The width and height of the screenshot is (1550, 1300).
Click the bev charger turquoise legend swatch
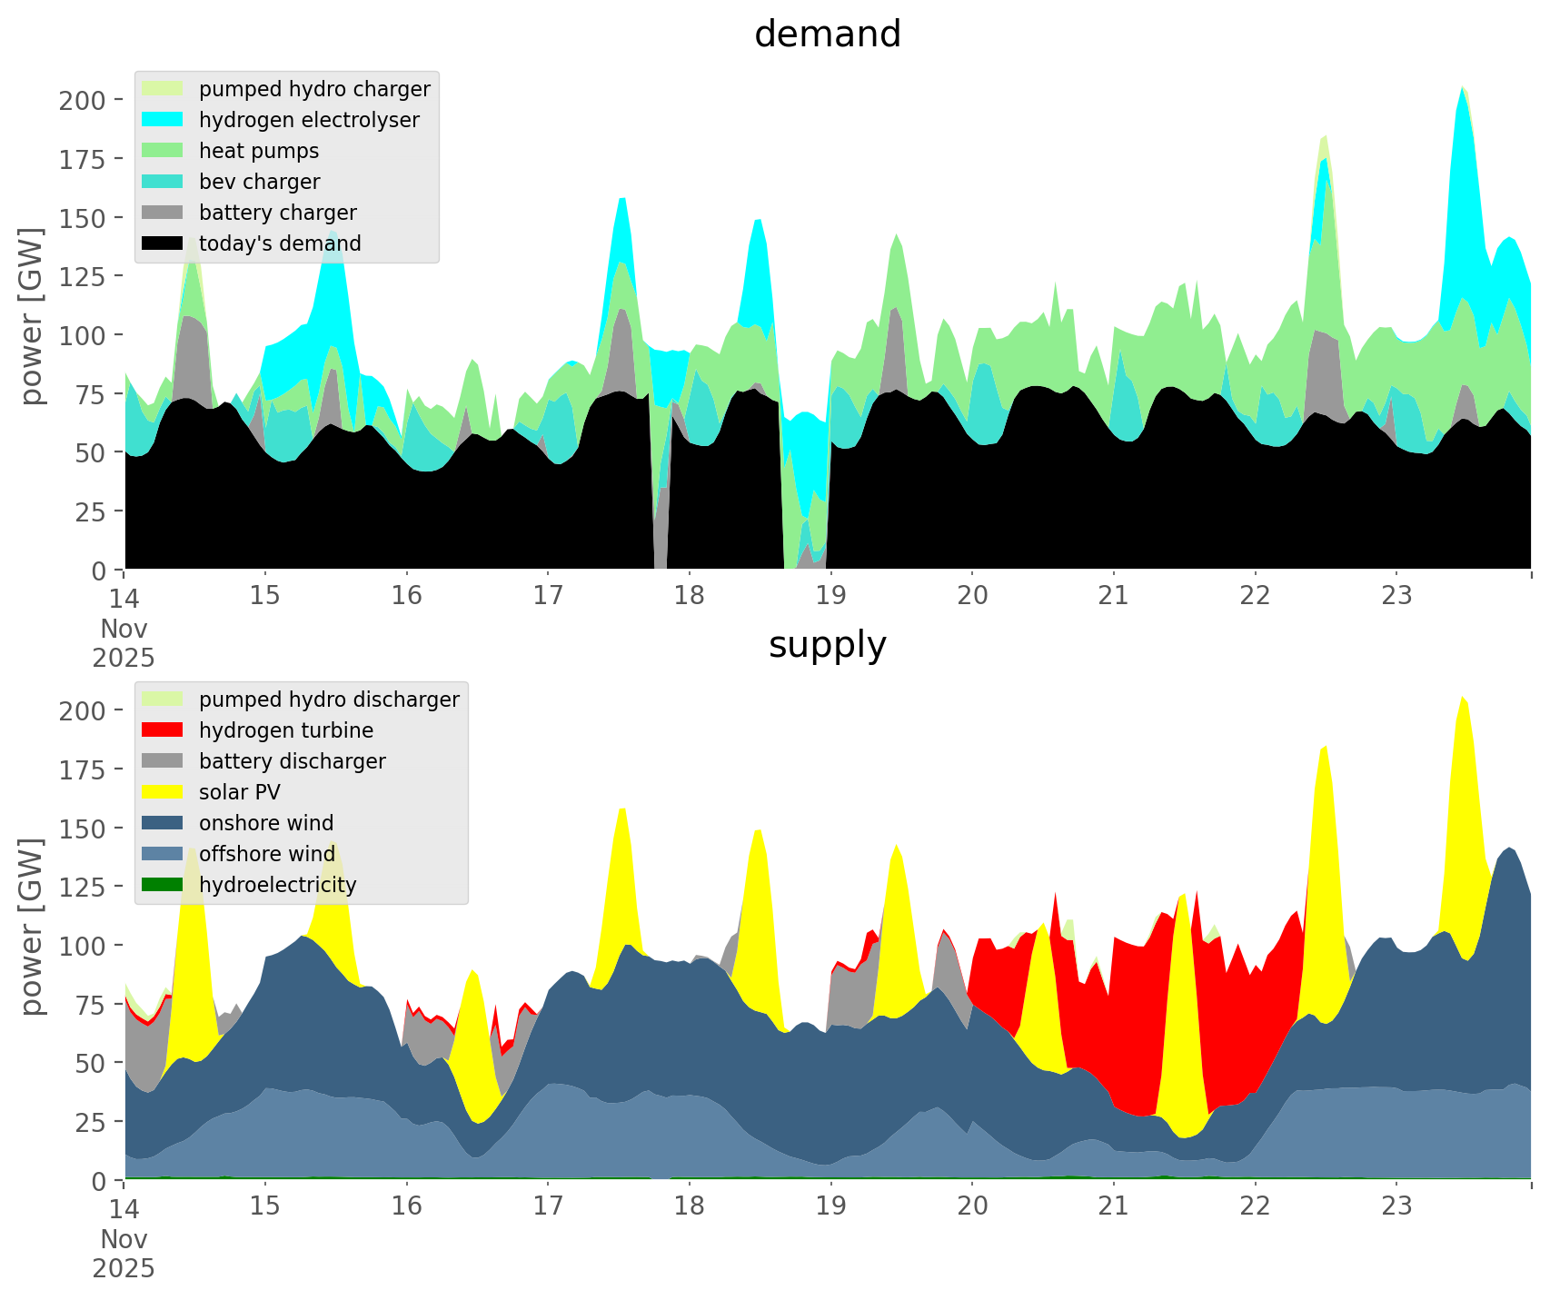tap(163, 182)
